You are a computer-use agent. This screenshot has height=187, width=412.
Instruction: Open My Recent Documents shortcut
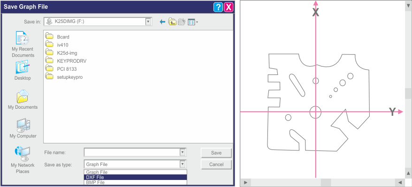(23, 44)
